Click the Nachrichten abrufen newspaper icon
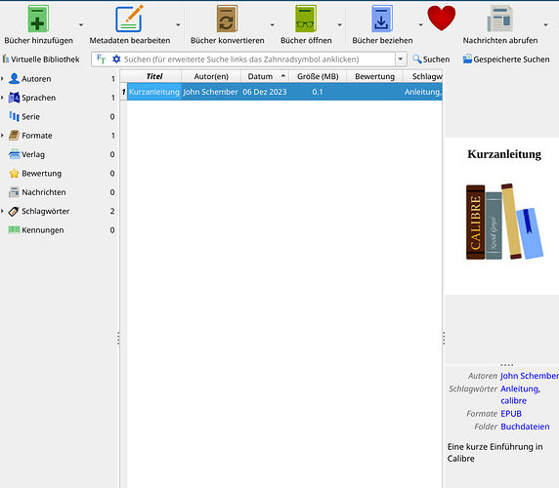The height and width of the screenshot is (488, 559). click(x=499, y=19)
